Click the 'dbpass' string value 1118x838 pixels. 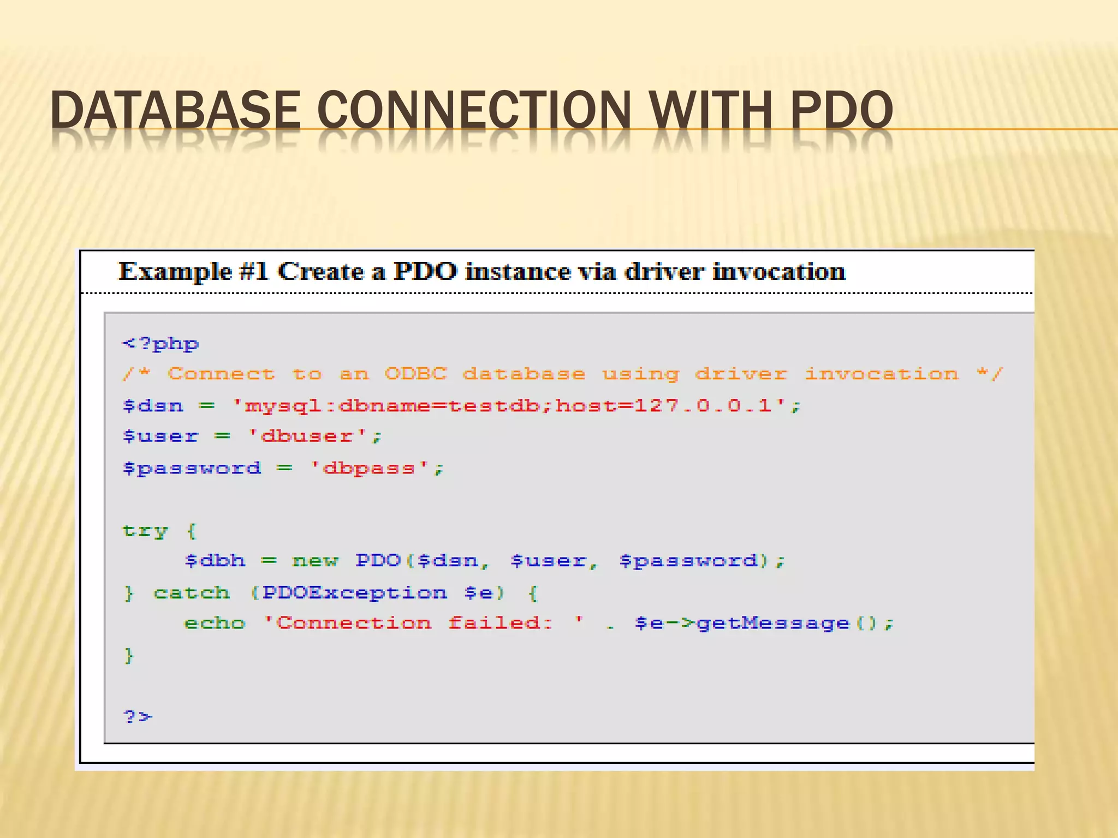click(368, 468)
